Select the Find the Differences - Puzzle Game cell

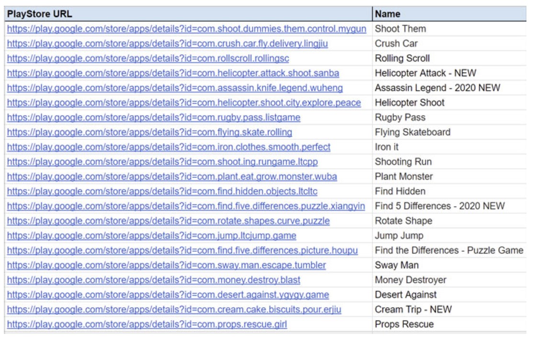449,250
